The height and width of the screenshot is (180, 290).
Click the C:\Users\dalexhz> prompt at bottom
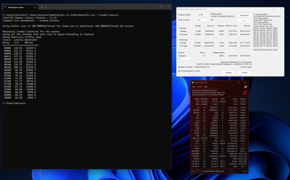pyautogui.click(x=14, y=103)
